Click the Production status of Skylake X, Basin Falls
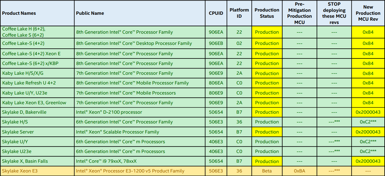 click(266, 161)
